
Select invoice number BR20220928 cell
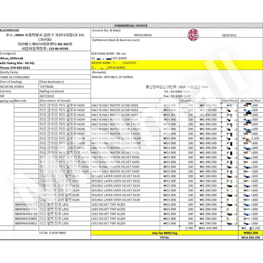143,35
